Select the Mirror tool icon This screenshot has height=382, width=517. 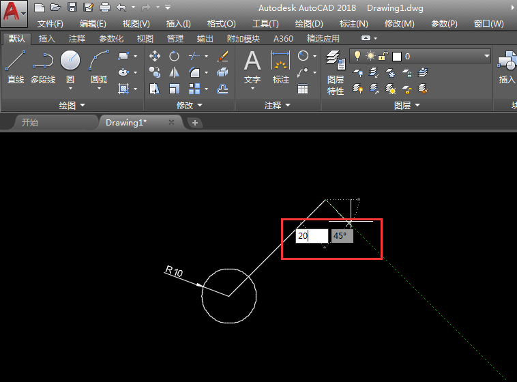tap(174, 72)
